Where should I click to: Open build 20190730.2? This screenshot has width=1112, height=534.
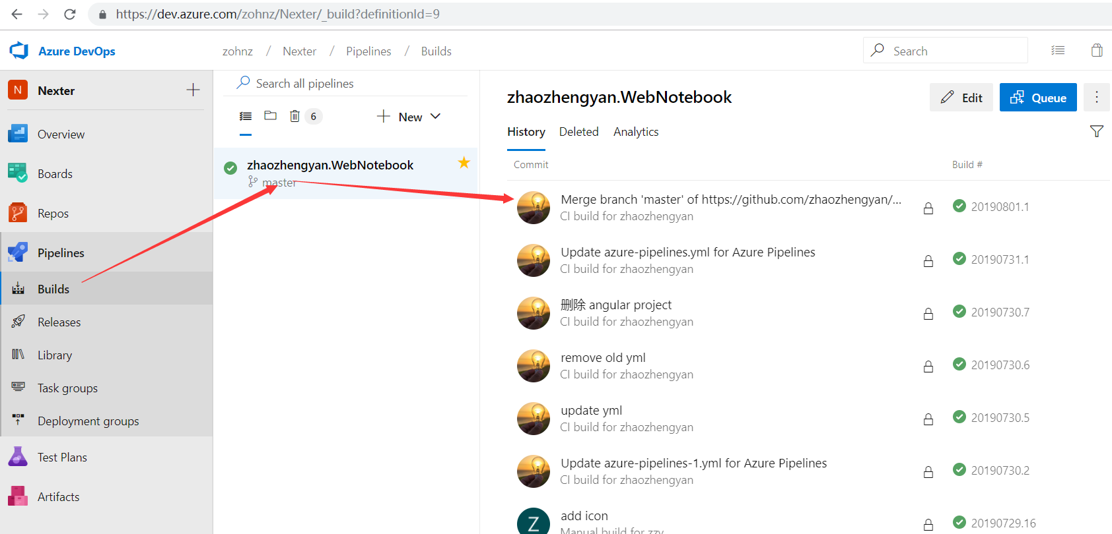click(1000, 471)
